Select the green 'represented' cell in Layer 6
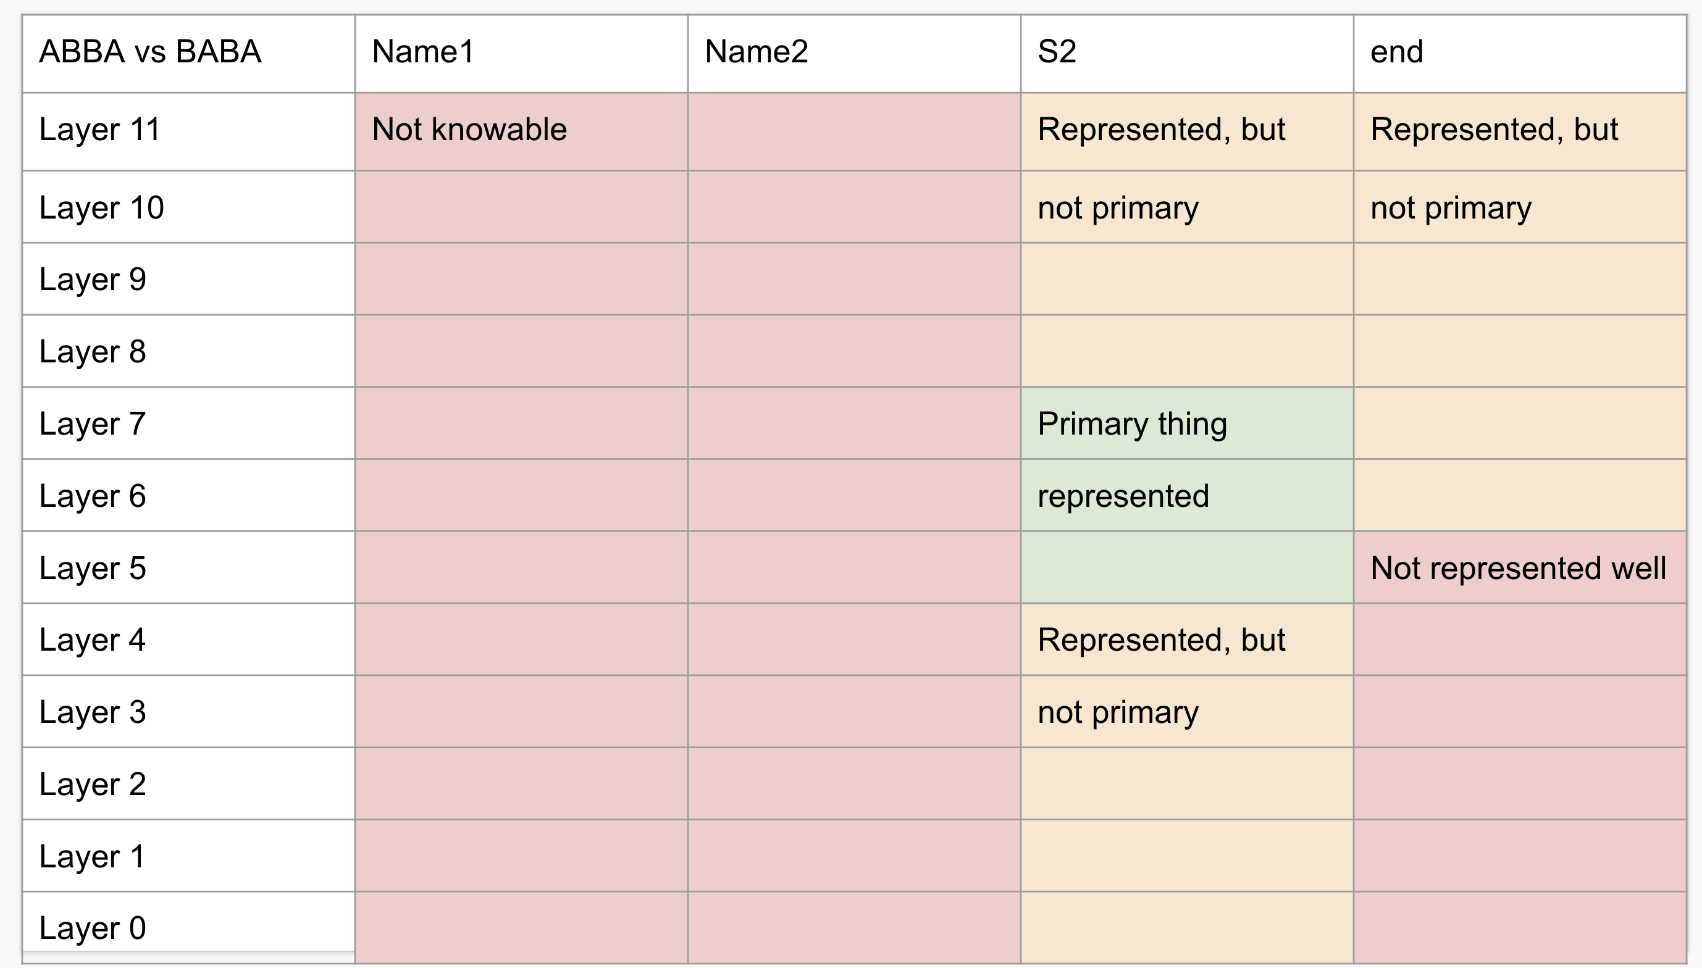Image resolution: width=1702 pixels, height=968 pixels. point(1123,496)
